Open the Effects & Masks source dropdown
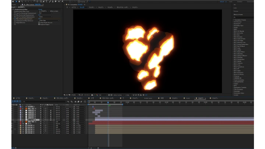This screenshot has height=149, width=265. click(x=55, y=11)
